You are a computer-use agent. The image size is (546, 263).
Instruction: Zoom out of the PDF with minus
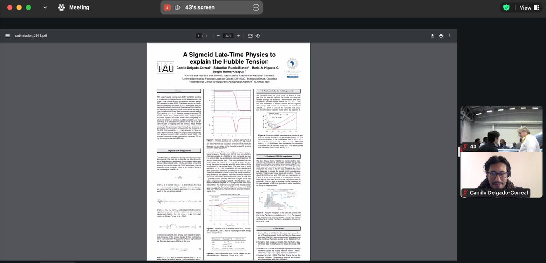click(218, 35)
